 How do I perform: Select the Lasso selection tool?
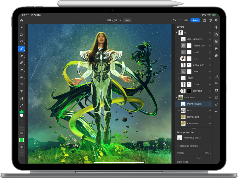point(22,41)
